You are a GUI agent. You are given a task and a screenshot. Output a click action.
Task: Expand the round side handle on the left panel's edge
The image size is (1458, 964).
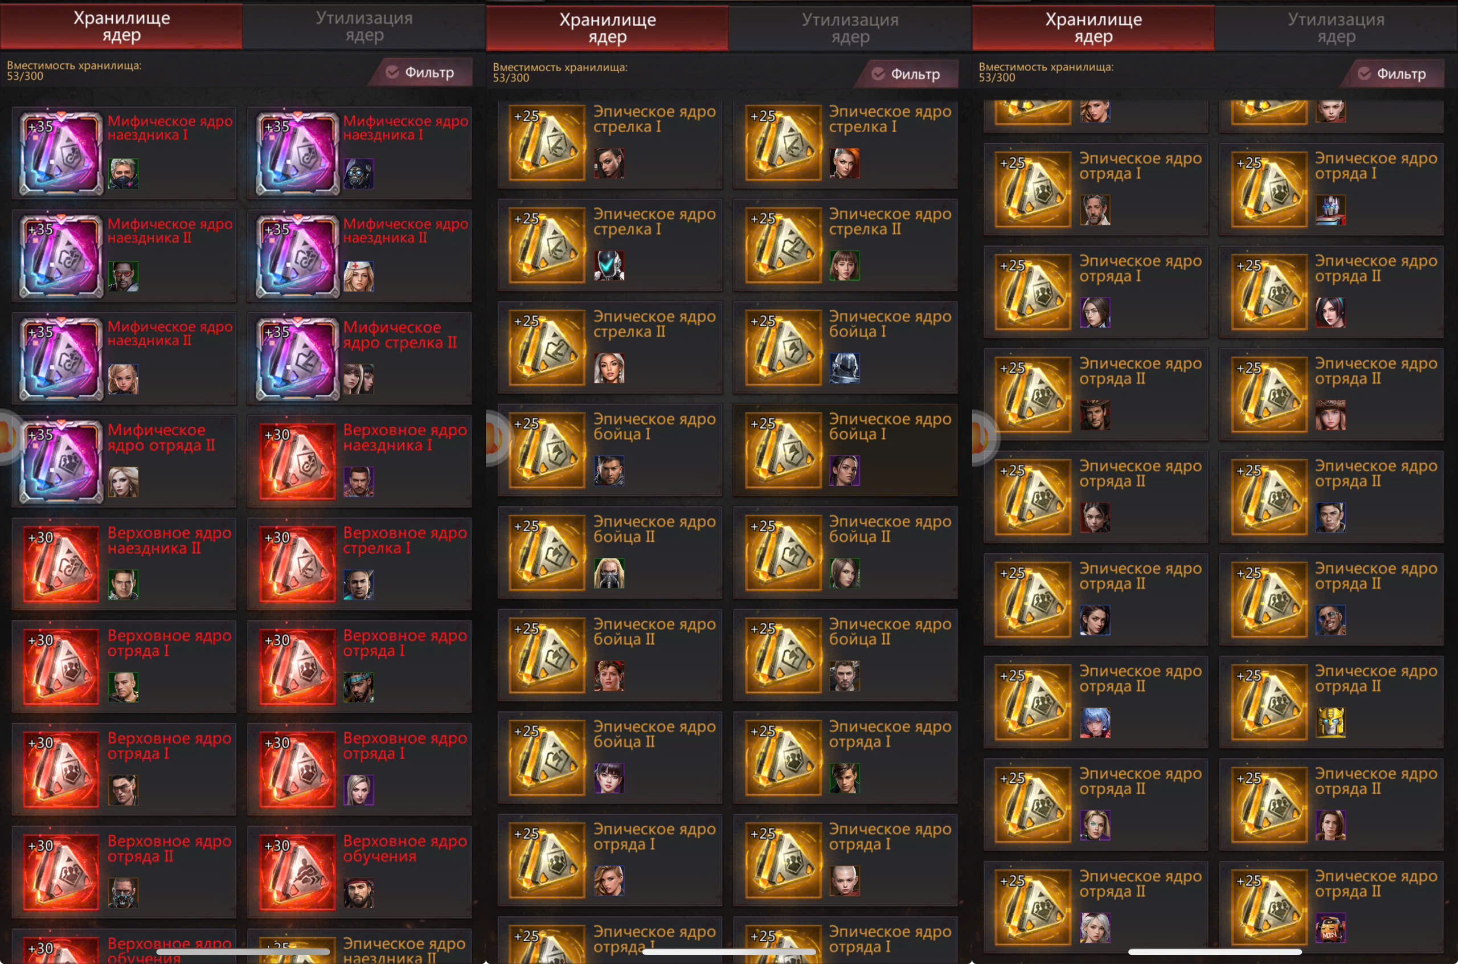tap(9, 438)
